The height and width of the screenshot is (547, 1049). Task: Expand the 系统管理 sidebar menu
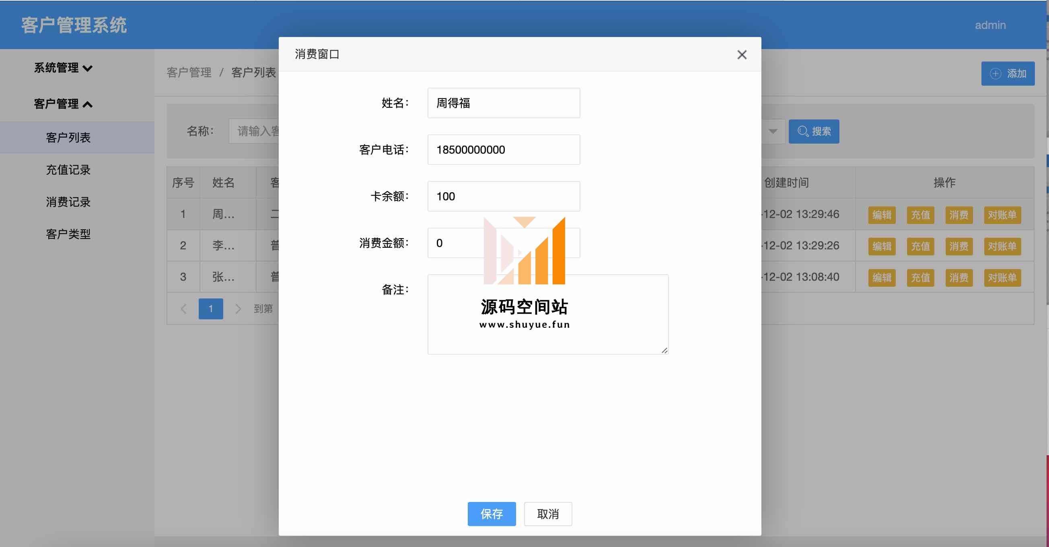(x=63, y=68)
